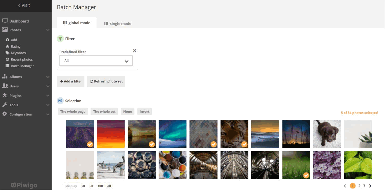385x190 pixels.
Task: Go to next page arrow
Action: [x=370, y=186]
